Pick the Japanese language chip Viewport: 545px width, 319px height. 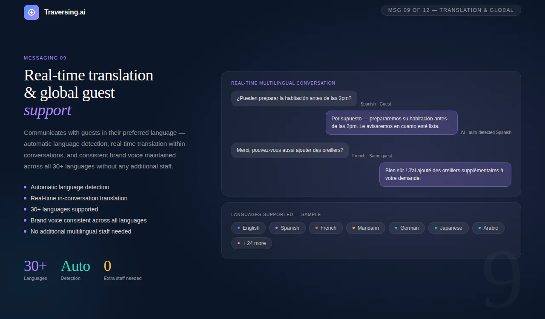pyautogui.click(x=448, y=228)
